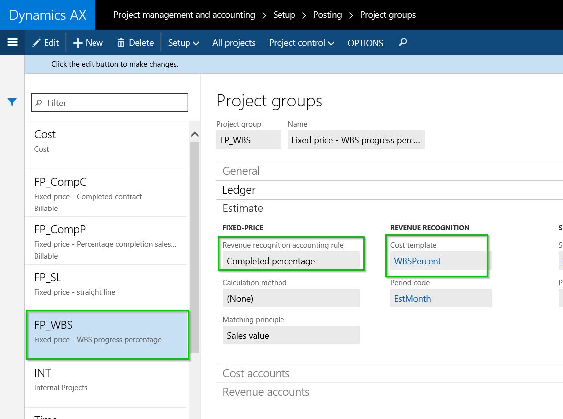Click the Edit pencil button

46,43
